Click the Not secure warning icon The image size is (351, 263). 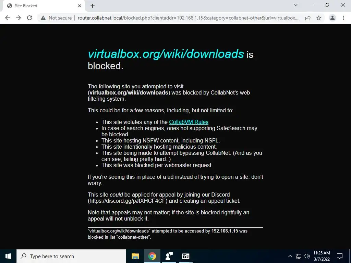coord(43,18)
